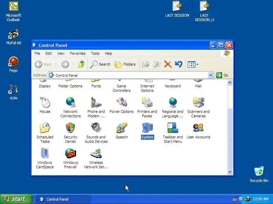This screenshot has width=273, height=204.
Task: Expand hidden tray icons arrow
Action: click(x=241, y=199)
